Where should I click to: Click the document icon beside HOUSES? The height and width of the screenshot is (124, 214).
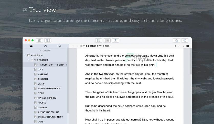[35, 102]
